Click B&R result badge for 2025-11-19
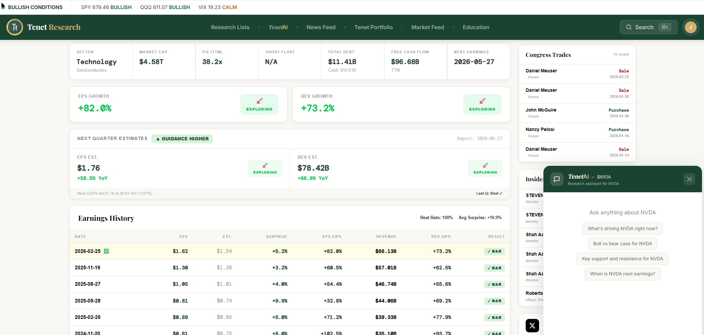Screen dimensions: 704x335 click(x=494, y=268)
